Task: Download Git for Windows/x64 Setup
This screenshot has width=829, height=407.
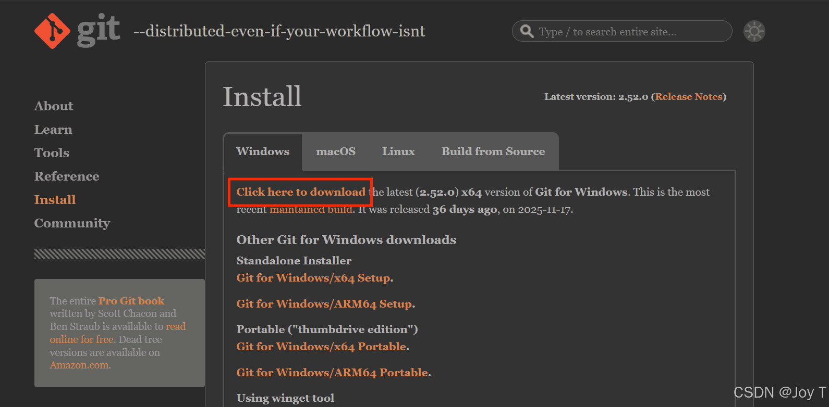Action: 313,278
